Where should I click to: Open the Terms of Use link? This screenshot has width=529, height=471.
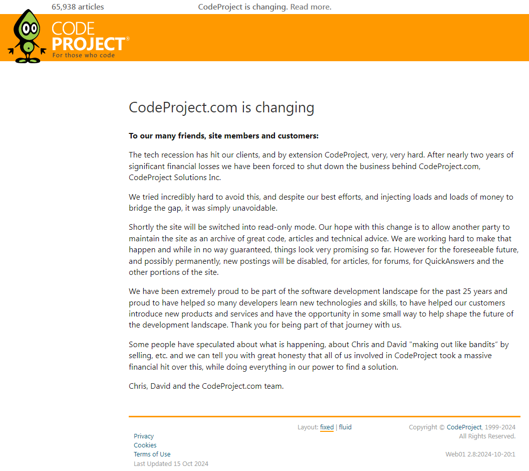click(x=152, y=454)
